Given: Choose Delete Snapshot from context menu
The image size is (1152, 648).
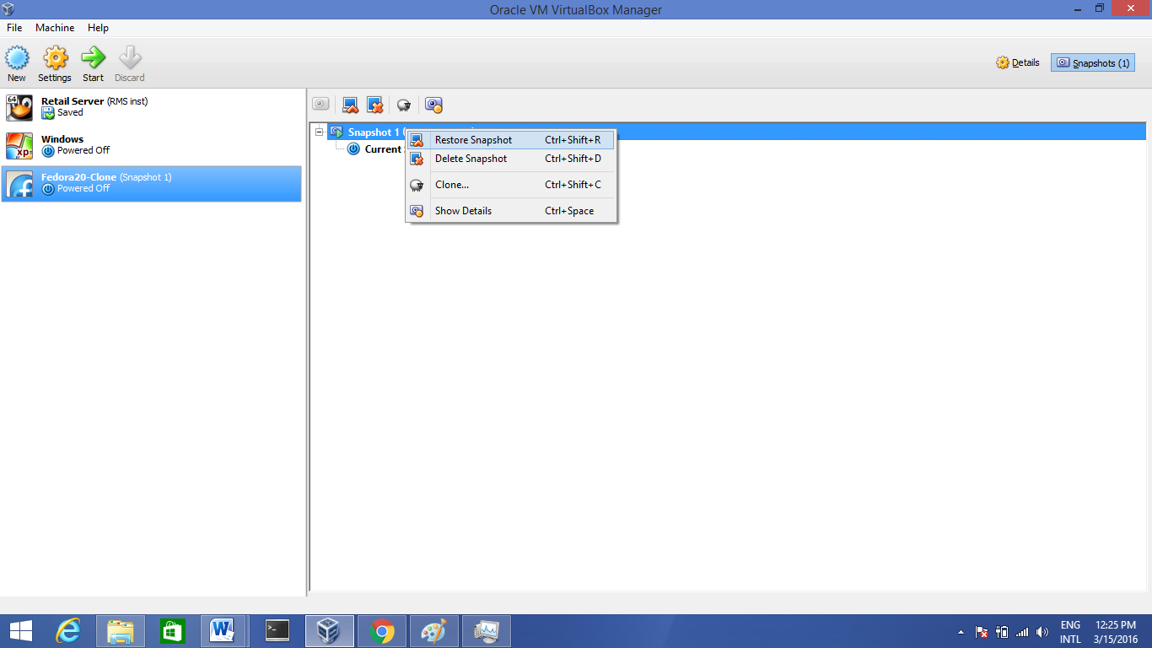Looking at the screenshot, I should pos(511,159).
